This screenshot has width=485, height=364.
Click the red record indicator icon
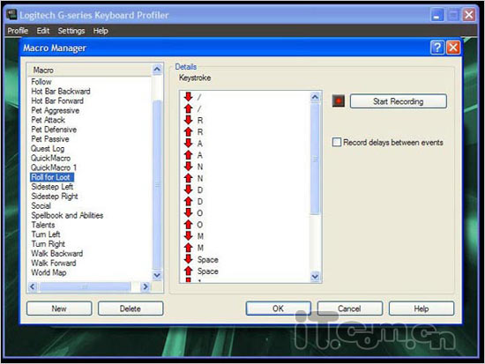[x=338, y=100]
